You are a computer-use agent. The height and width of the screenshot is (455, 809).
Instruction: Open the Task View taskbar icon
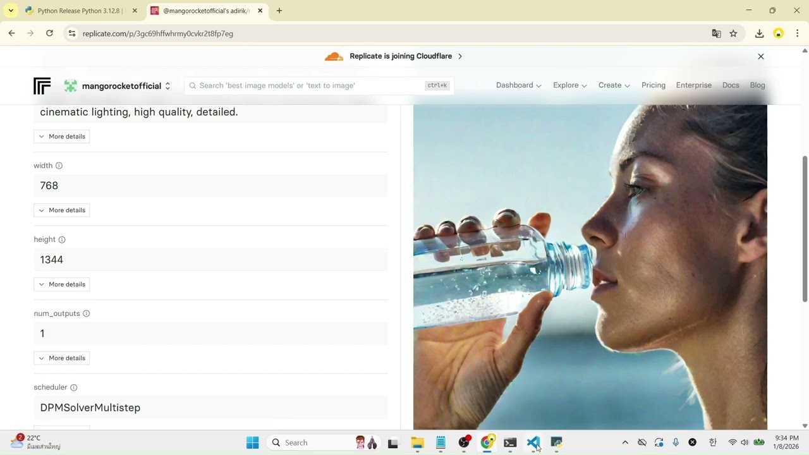(x=392, y=442)
